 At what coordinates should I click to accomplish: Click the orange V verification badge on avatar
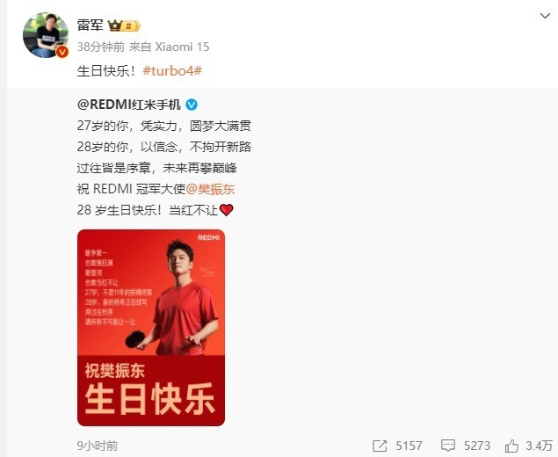(62, 52)
